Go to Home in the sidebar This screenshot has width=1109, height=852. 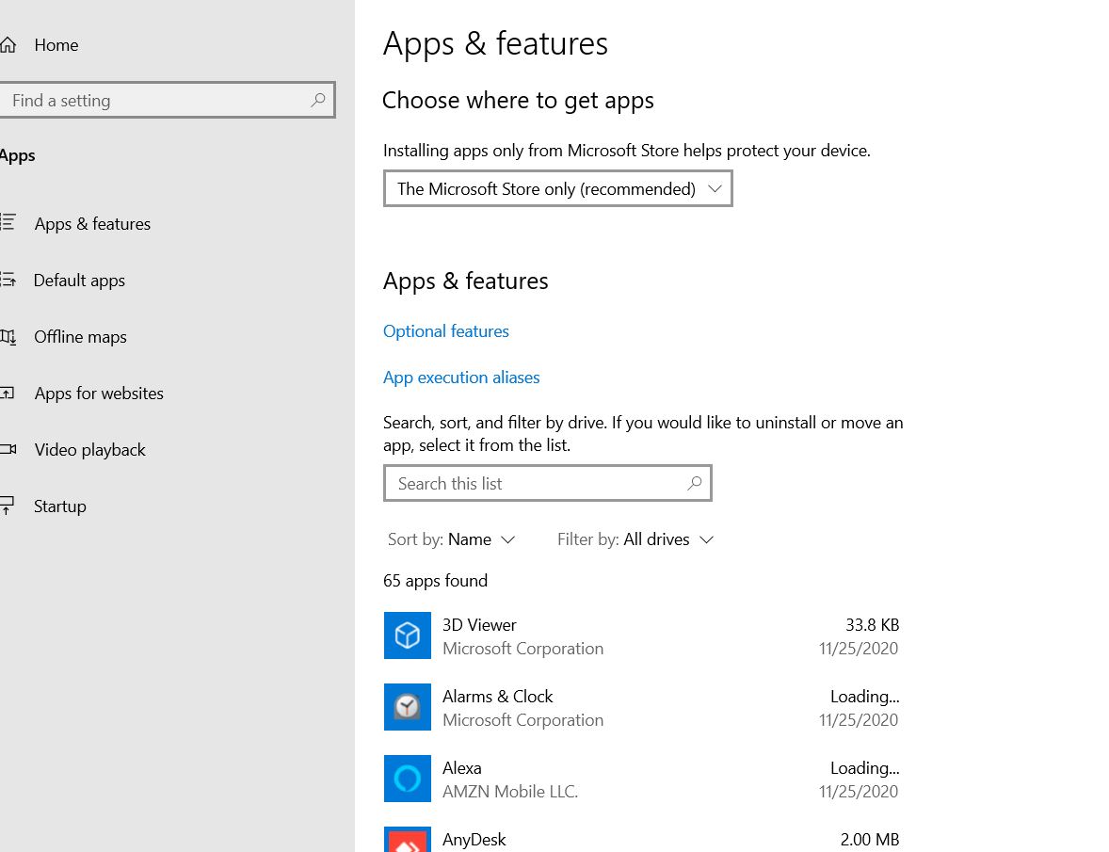[56, 45]
